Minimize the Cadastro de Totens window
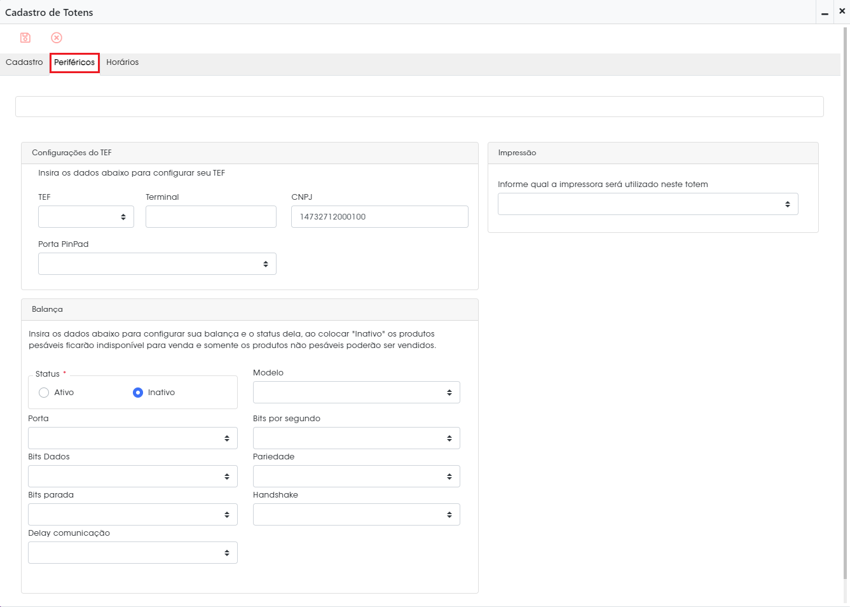The width and height of the screenshot is (850, 607). tap(825, 12)
